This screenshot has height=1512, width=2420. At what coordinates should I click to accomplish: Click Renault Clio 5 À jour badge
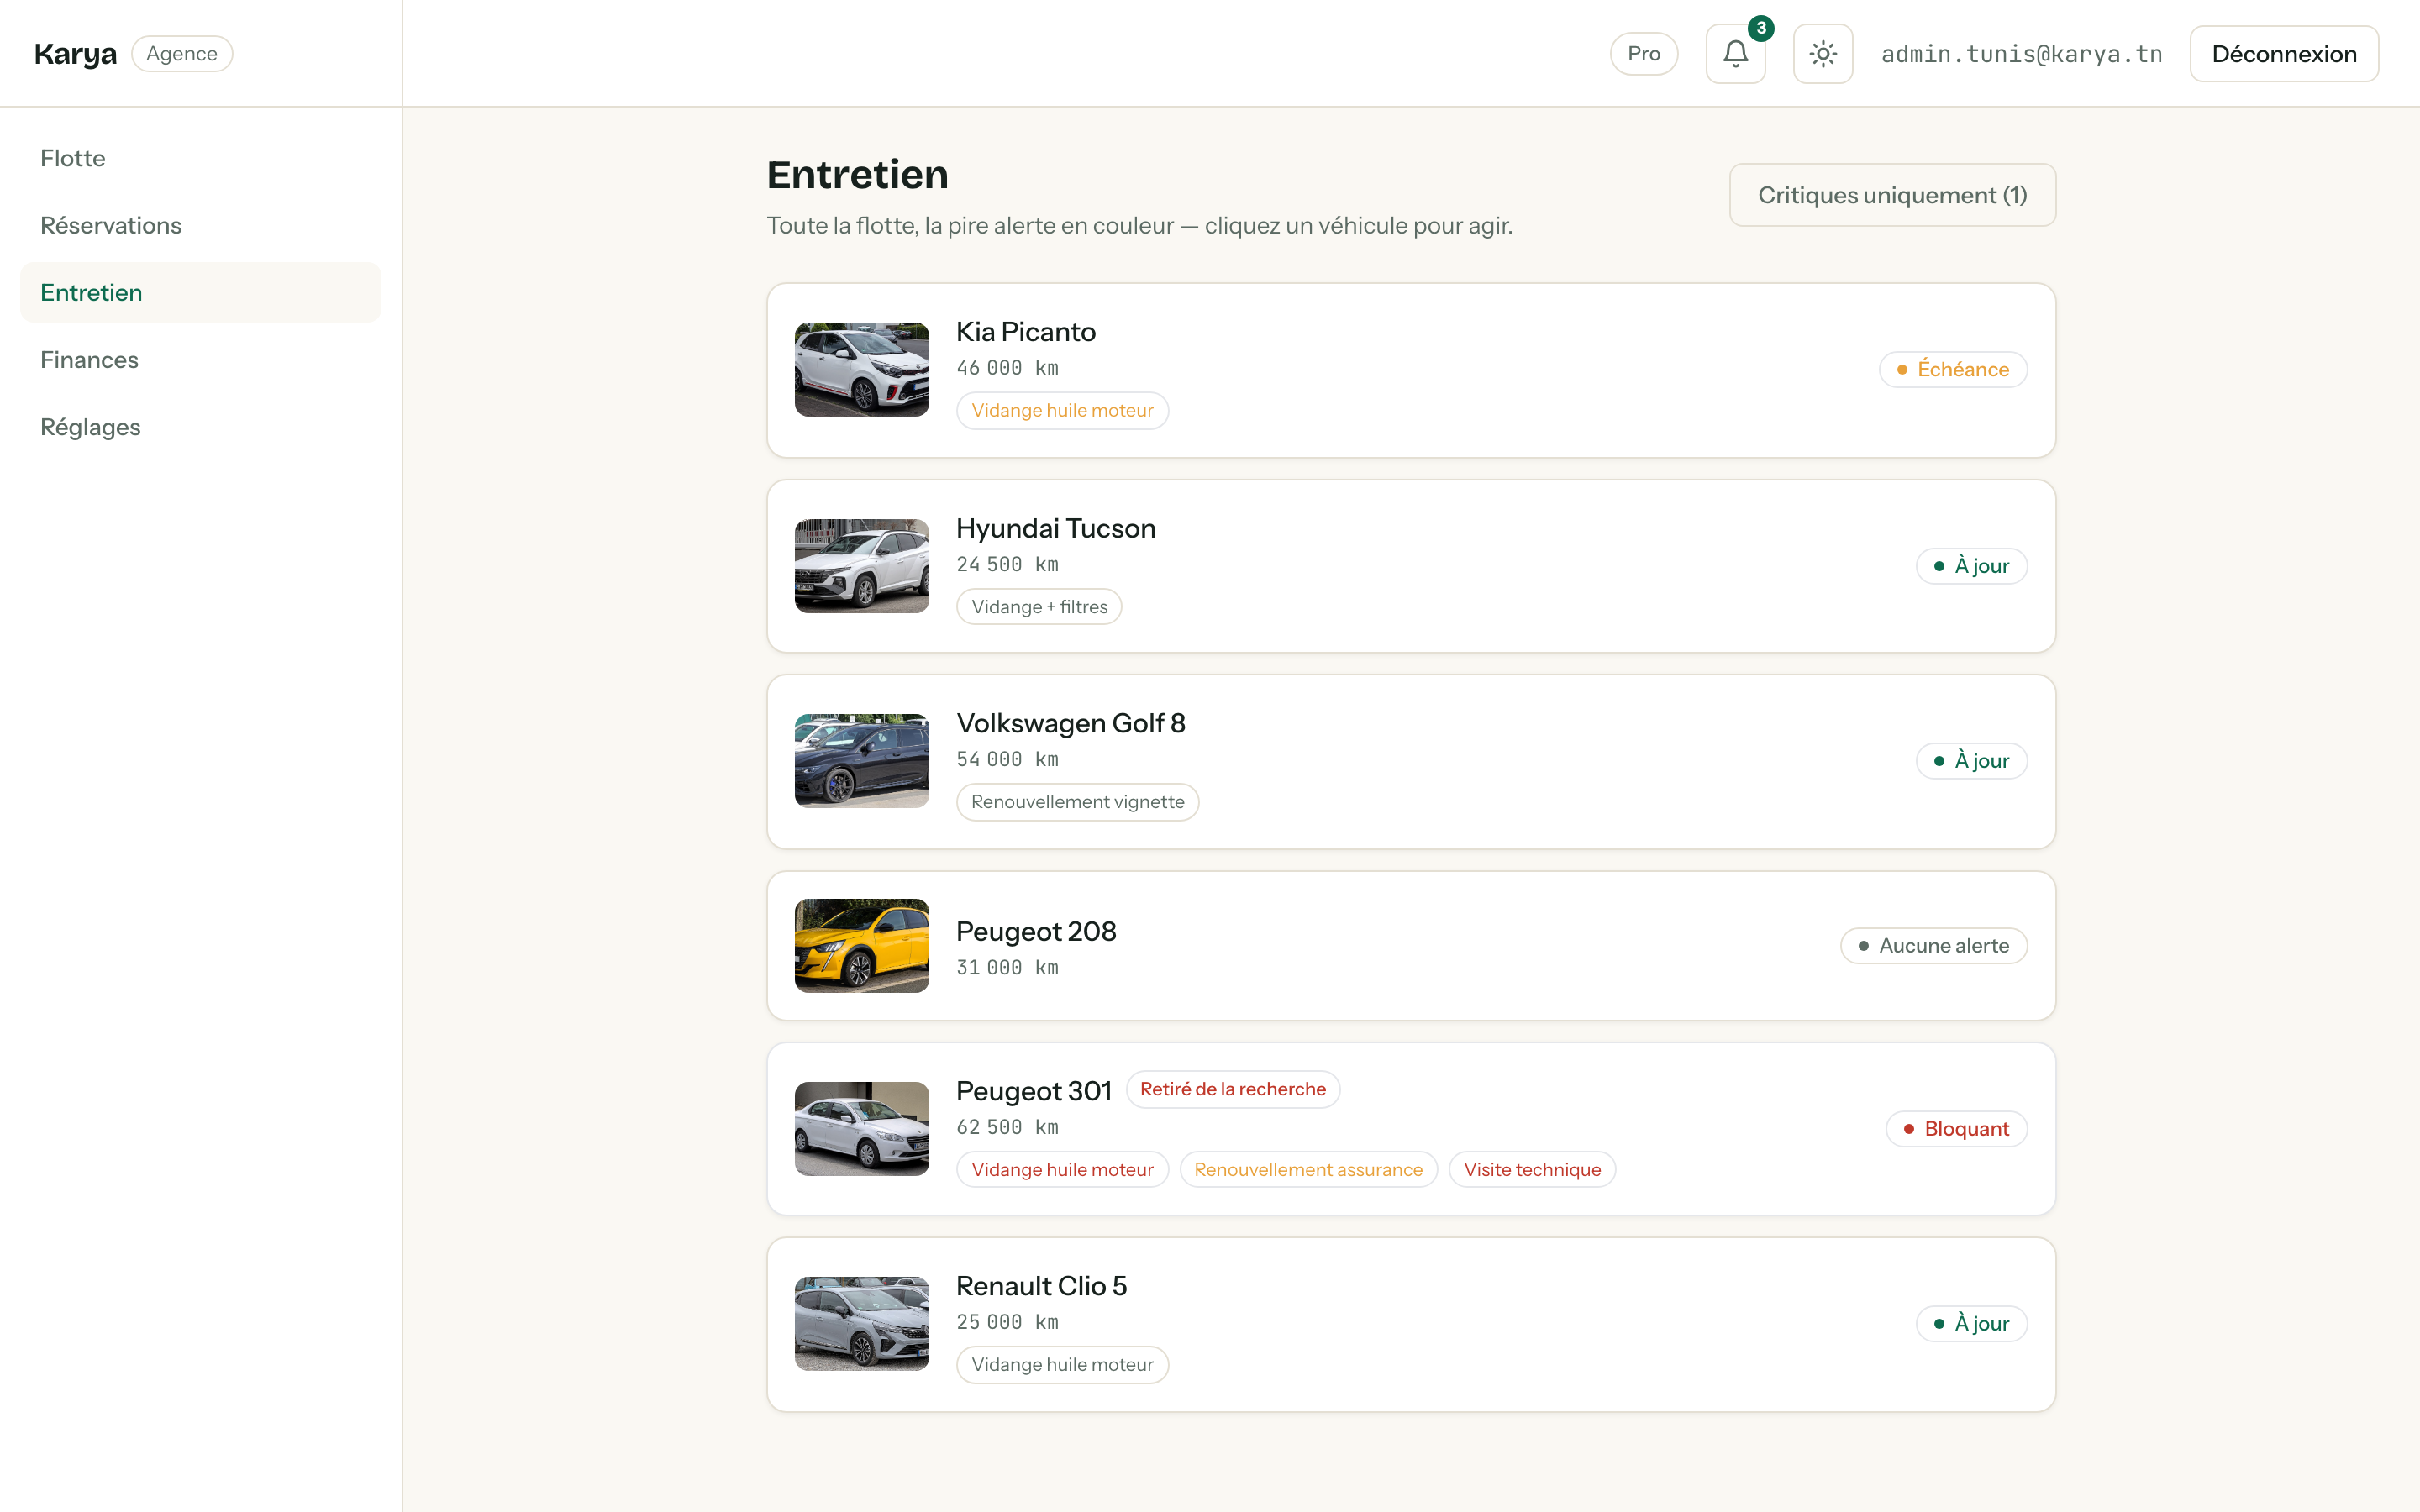coord(1971,1324)
